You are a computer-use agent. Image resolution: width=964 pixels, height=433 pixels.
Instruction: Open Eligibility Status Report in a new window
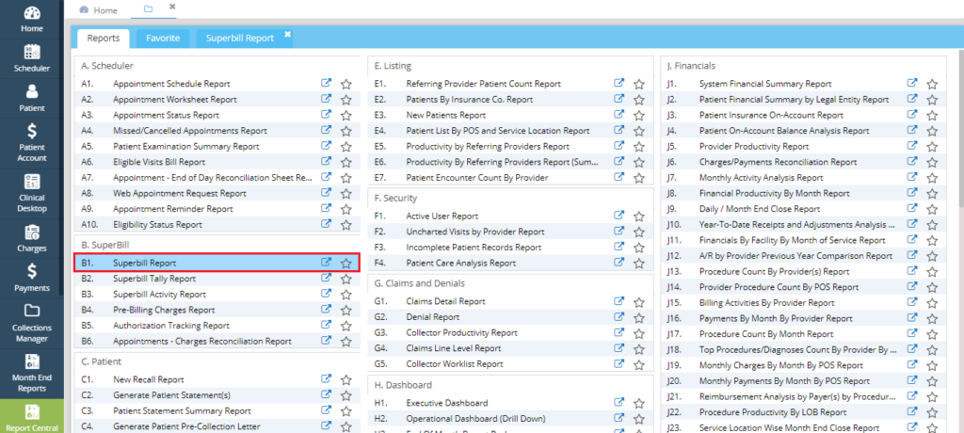327,224
